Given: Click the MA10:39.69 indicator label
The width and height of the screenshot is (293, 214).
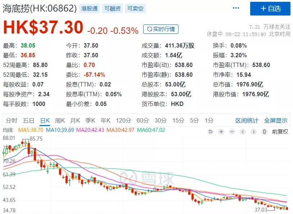Looking at the screenshot, I should [60, 130].
